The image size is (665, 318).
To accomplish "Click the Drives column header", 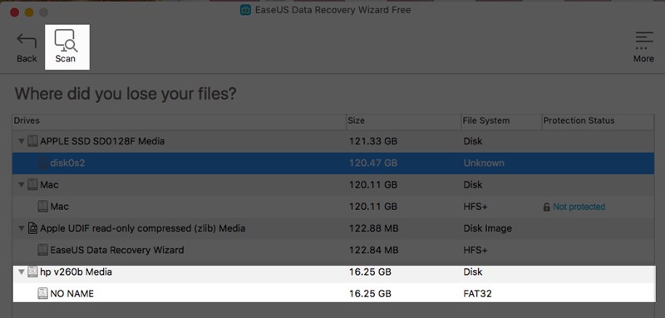I will [x=179, y=121].
